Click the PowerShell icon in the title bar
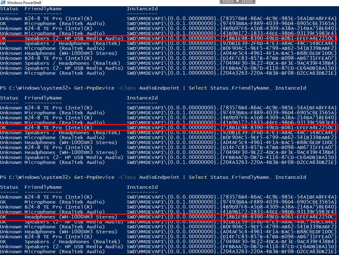The image size is (339, 255). click(3, 2)
